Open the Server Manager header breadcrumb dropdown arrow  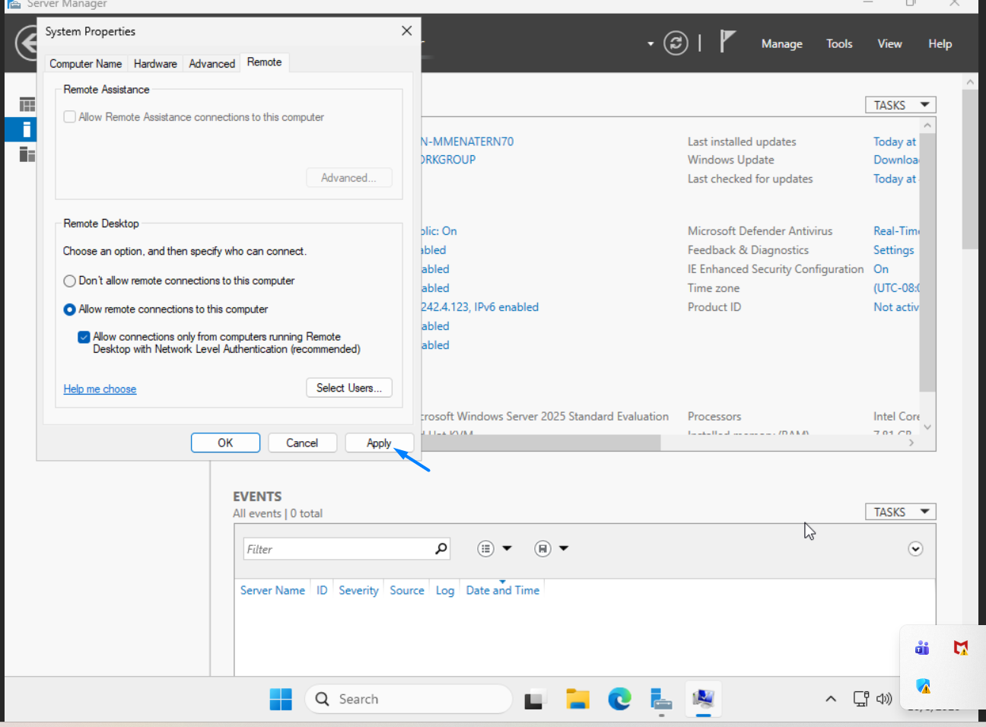(x=650, y=44)
